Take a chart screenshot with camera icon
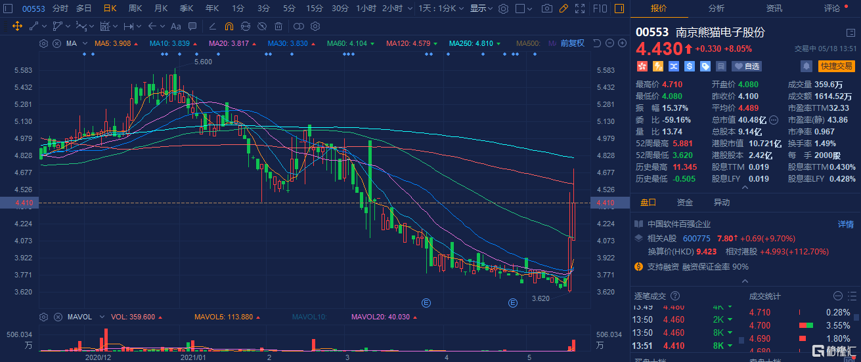 tap(546, 9)
